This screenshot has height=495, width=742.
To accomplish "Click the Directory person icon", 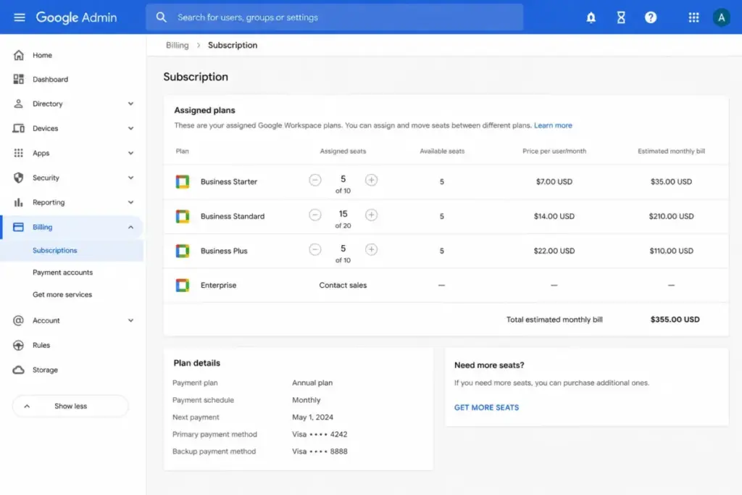I will click(18, 104).
